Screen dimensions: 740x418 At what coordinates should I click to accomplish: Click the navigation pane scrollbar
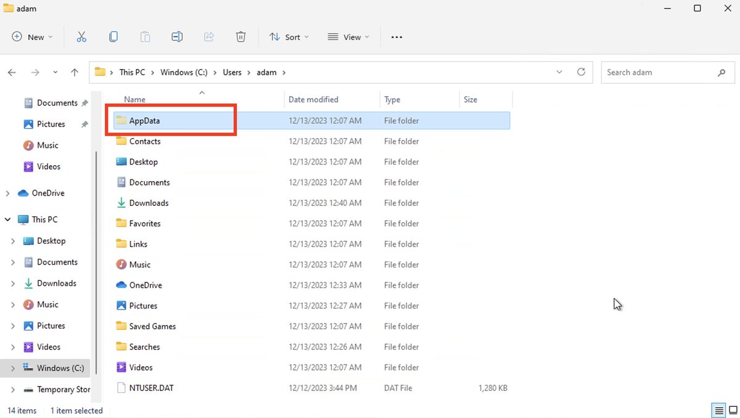point(96,262)
